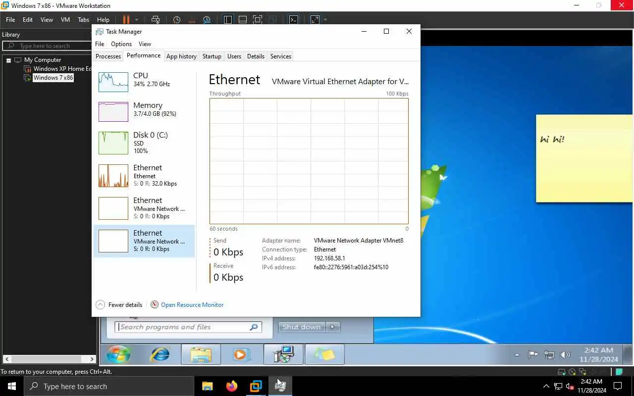Switch to the Startup tab

coord(211,56)
